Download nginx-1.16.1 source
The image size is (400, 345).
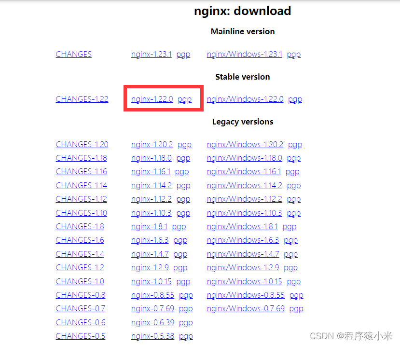(151, 171)
